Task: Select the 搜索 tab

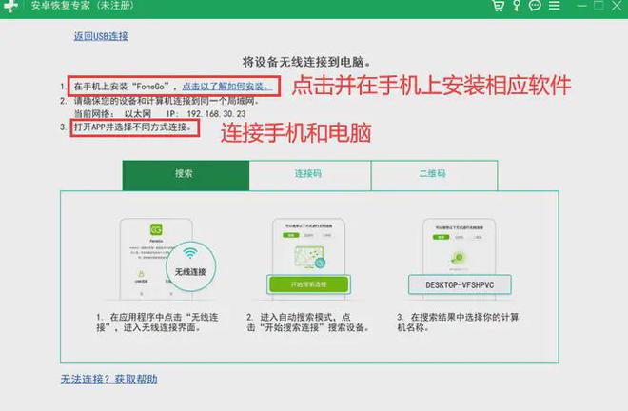Action: (186, 175)
